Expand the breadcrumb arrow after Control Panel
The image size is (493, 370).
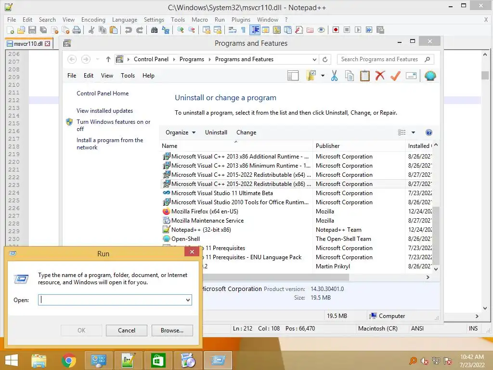coord(174,59)
